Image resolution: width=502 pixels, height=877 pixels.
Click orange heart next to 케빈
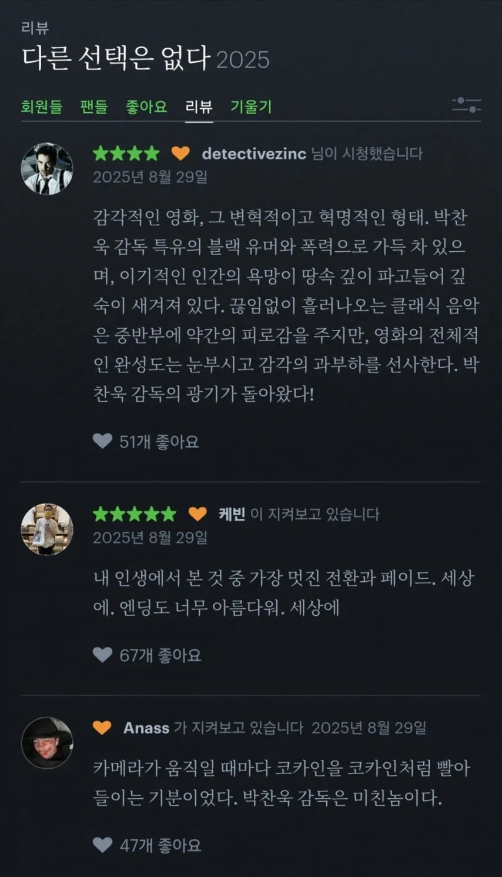coord(198,514)
